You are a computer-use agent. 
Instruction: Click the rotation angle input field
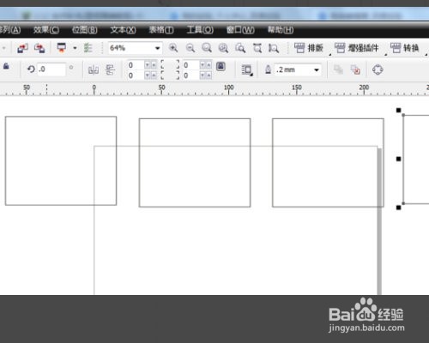coord(51,69)
